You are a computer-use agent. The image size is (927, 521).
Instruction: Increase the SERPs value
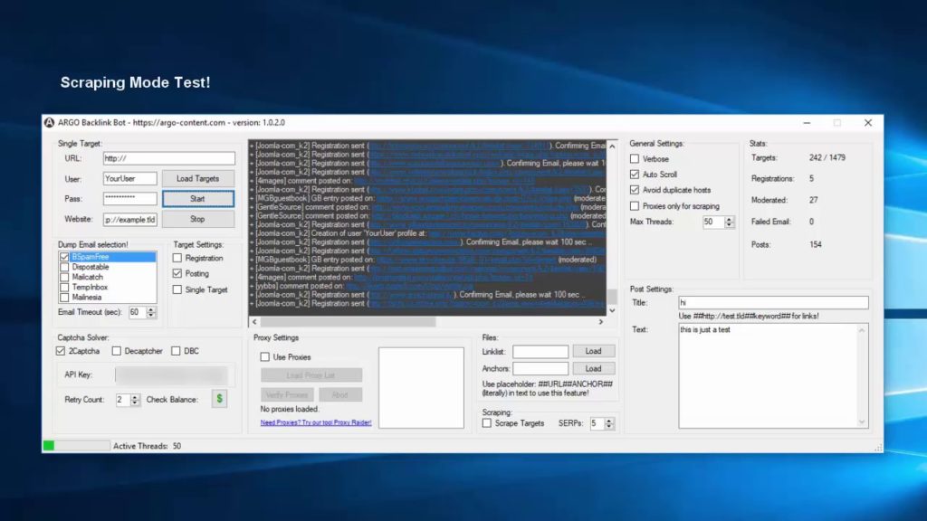609,420
